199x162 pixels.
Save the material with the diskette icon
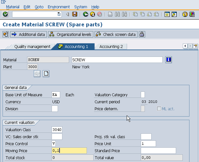click(75, 14)
